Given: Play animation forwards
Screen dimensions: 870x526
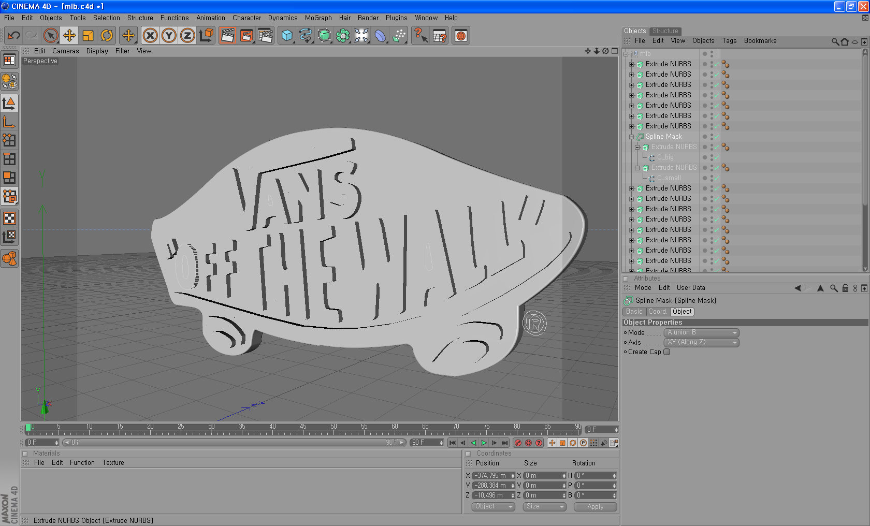Looking at the screenshot, I should click(x=484, y=443).
